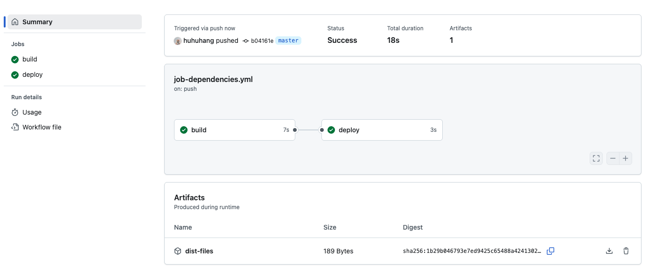Click the dist-files package icon
This screenshot has height=272, width=648.
click(178, 251)
